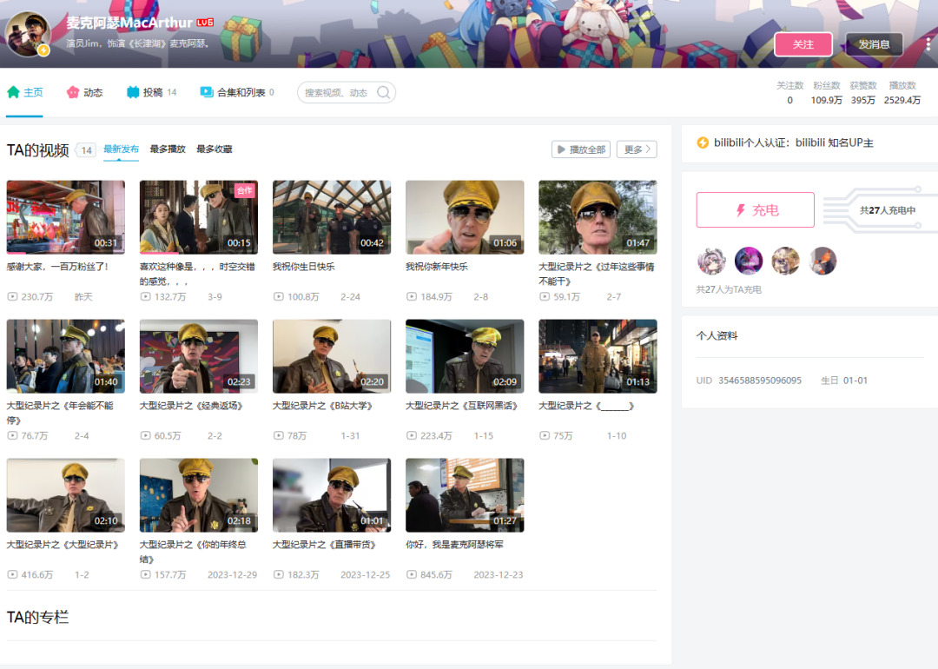Sort videos by 最多播放

point(168,149)
